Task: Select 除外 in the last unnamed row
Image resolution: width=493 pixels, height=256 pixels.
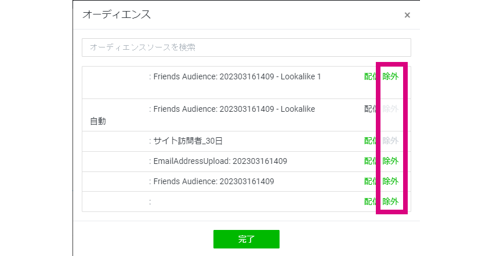Action: [x=390, y=202]
